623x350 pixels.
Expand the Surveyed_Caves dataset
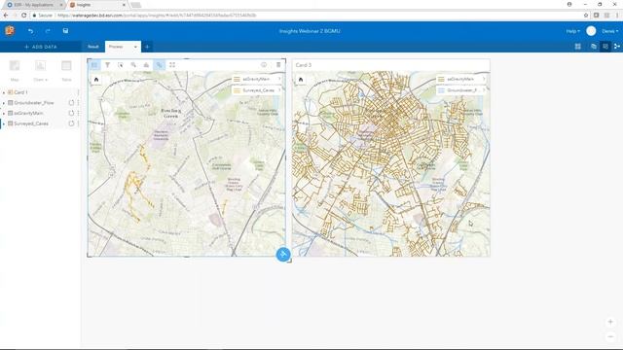pyautogui.click(x=4, y=123)
